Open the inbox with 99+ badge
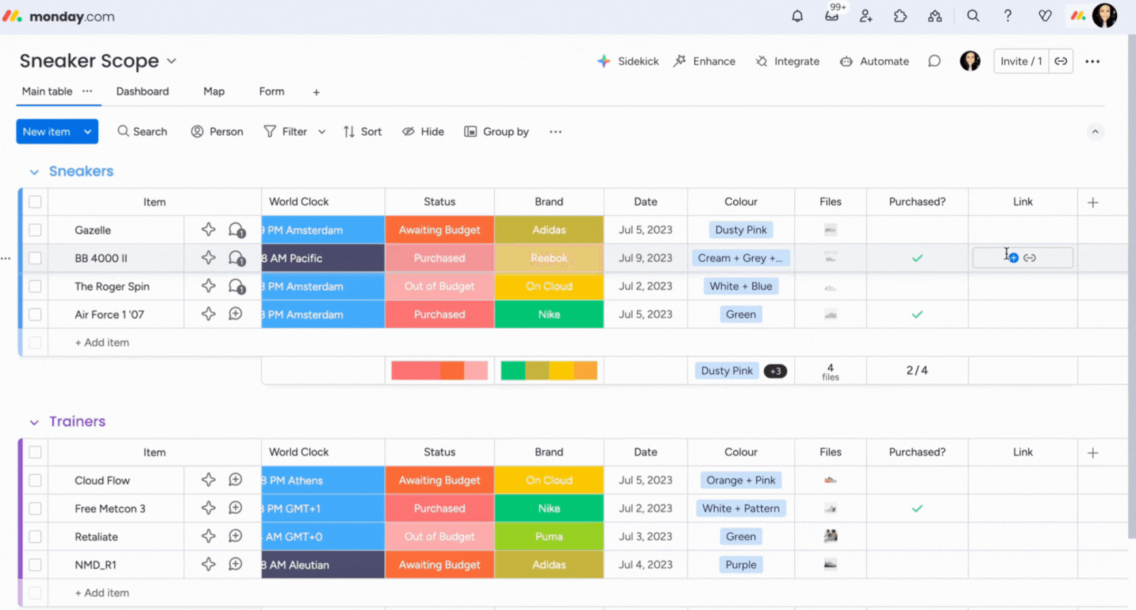The image size is (1136, 610). click(x=833, y=15)
